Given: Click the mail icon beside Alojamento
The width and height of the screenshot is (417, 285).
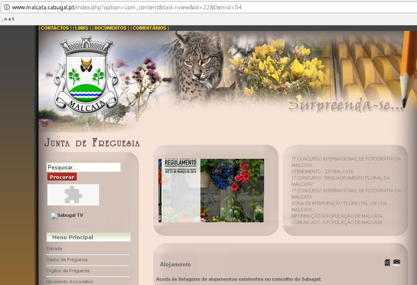Looking at the screenshot, I should (x=397, y=263).
